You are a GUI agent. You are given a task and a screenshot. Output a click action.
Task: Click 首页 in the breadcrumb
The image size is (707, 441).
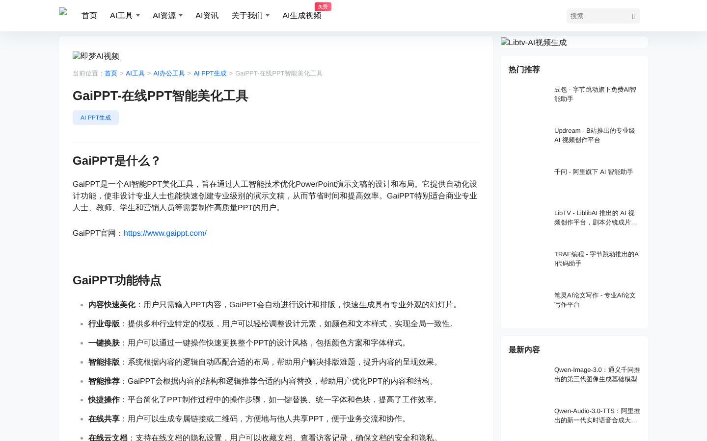click(111, 73)
